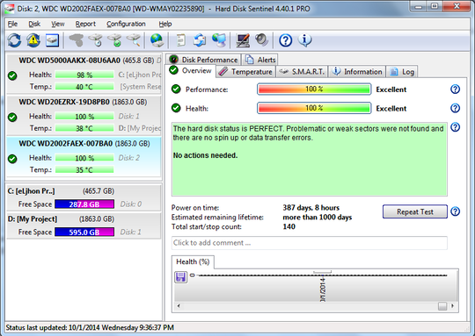This screenshot has width=475, height=336.
Task: Click green check icon of WDC WD2002FAEX disk
Action: tap(12, 159)
